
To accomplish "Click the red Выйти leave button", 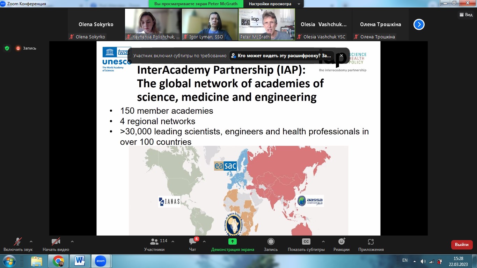I will click(x=462, y=245).
